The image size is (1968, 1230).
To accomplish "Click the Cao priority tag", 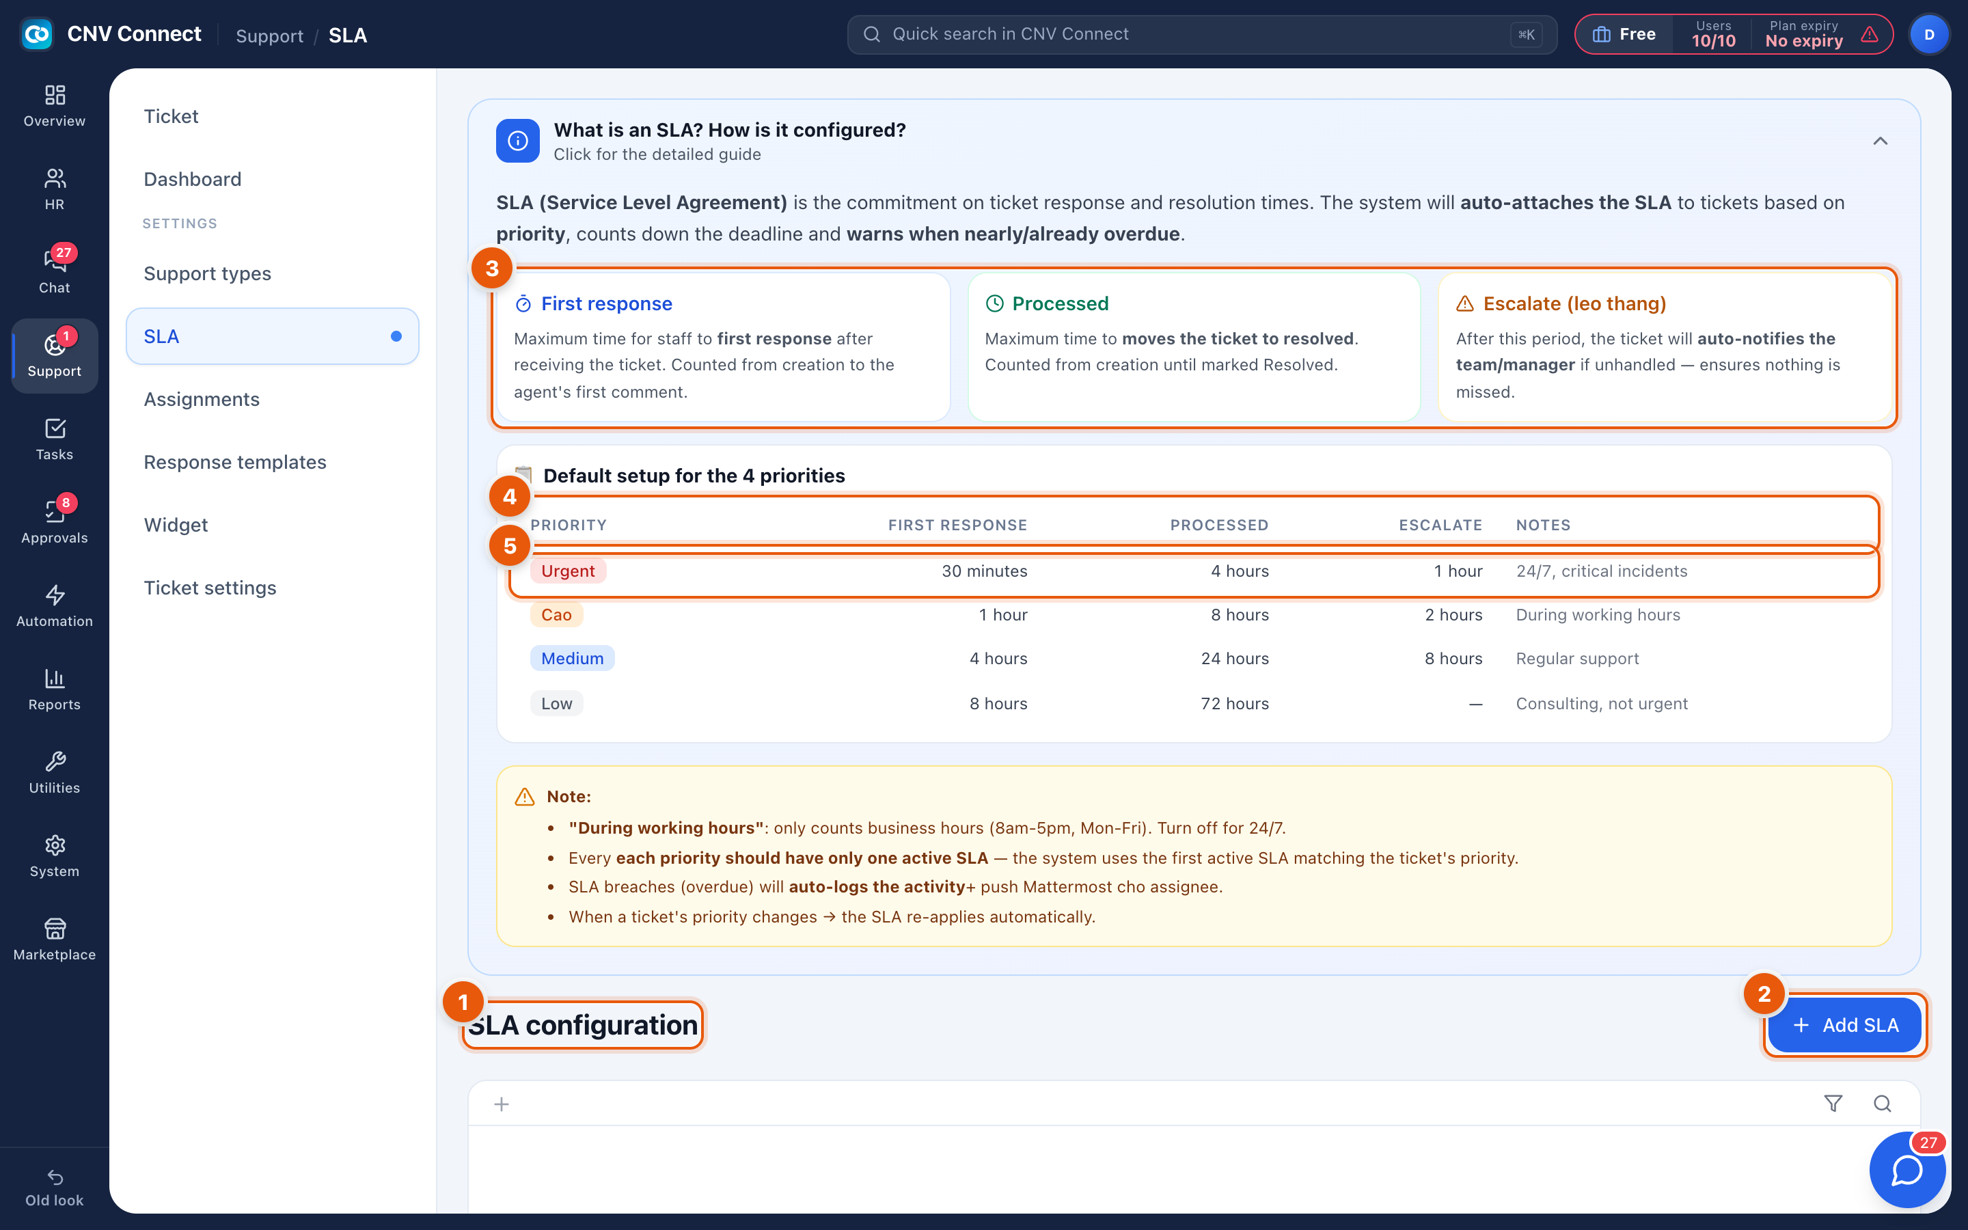I will tap(556, 615).
